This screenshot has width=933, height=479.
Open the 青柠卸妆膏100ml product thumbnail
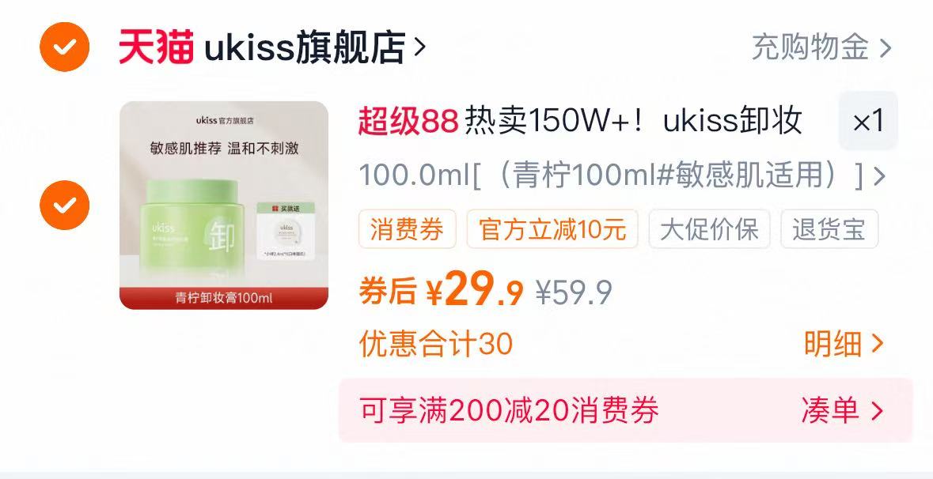coord(224,205)
